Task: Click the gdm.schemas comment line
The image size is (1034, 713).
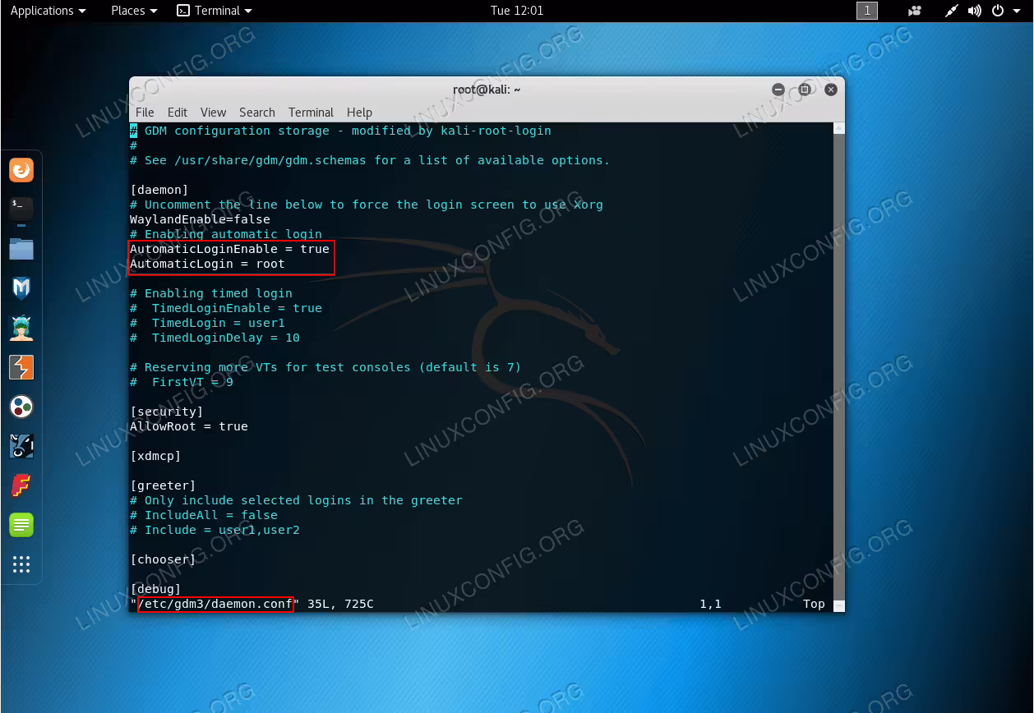Action: pos(370,160)
